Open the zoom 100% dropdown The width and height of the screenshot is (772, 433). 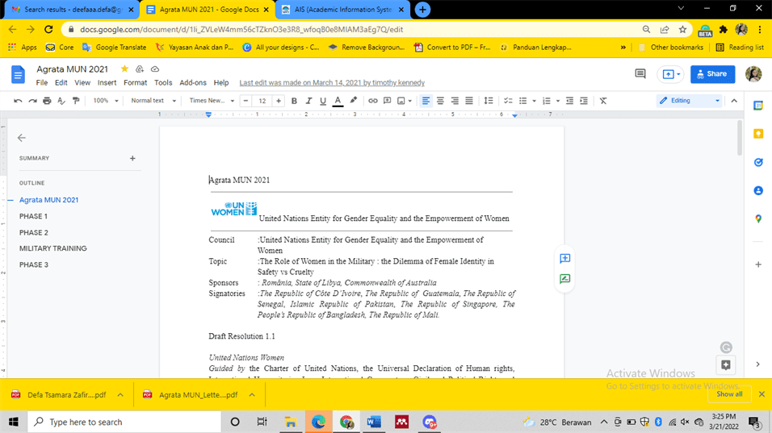point(105,101)
